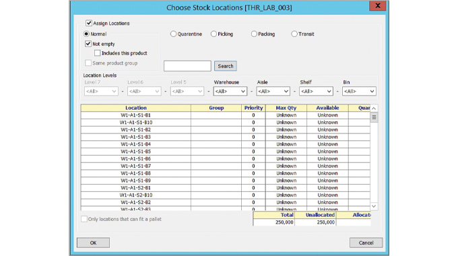Select the Picking radio button

click(214, 34)
